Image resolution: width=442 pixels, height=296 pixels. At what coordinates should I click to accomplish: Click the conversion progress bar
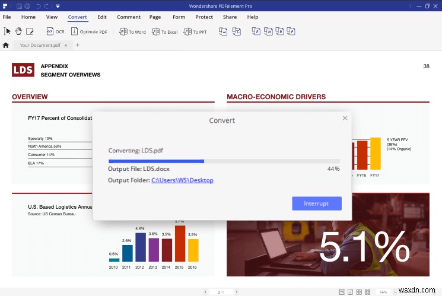(224, 161)
